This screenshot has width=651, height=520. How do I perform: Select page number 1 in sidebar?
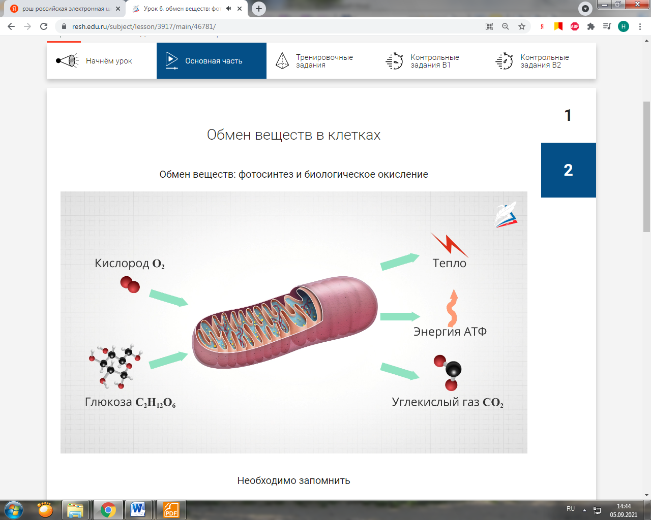click(x=568, y=115)
